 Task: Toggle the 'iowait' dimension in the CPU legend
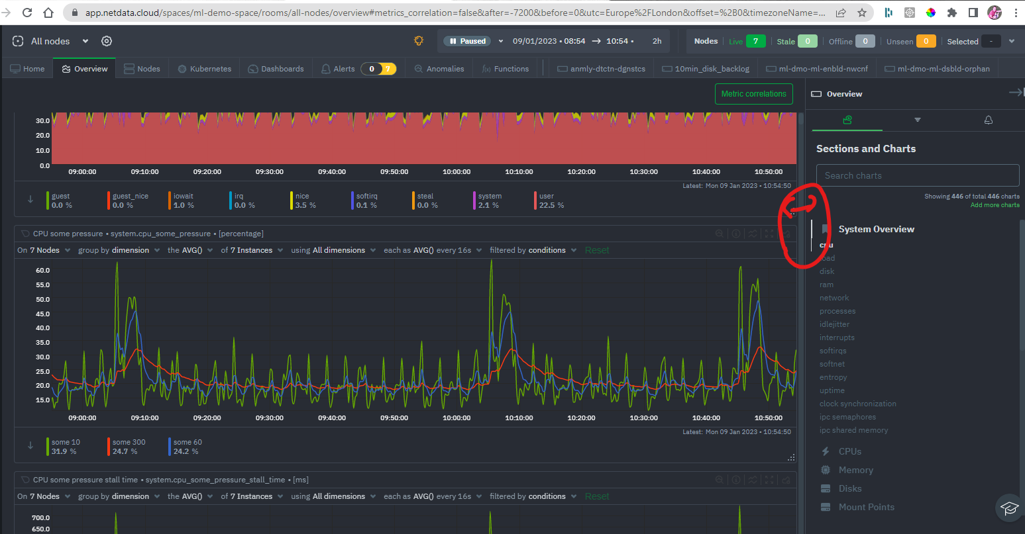pos(182,200)
